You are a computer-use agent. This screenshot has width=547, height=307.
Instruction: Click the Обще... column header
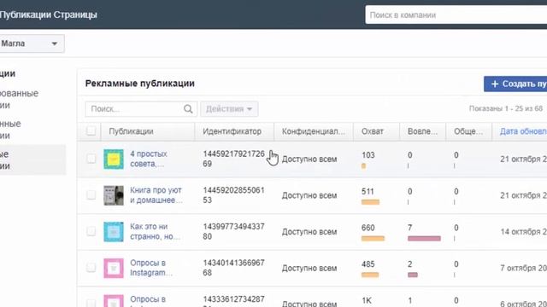click(468, 131)
